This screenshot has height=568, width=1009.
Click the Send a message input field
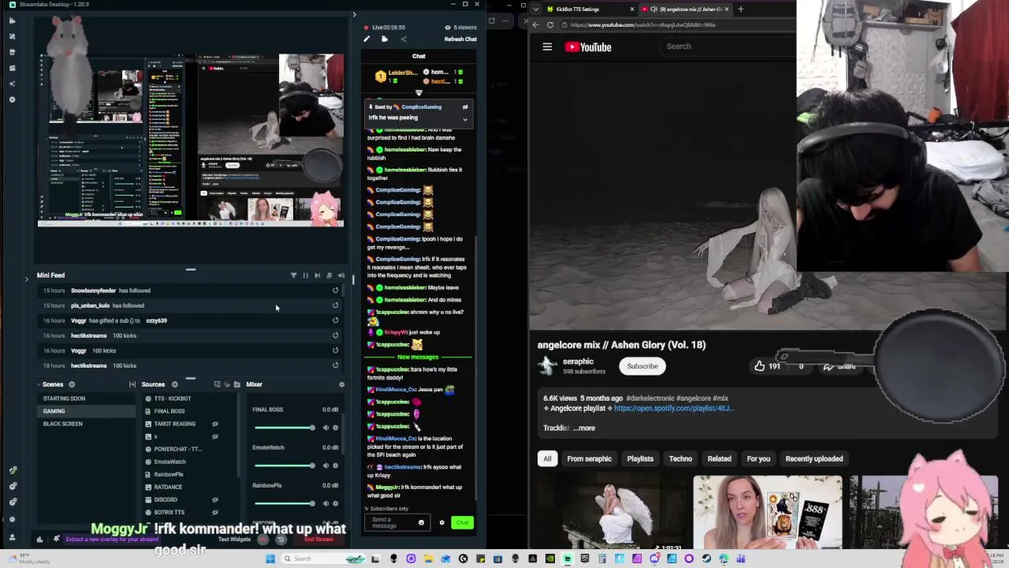[x=393, y=522]
